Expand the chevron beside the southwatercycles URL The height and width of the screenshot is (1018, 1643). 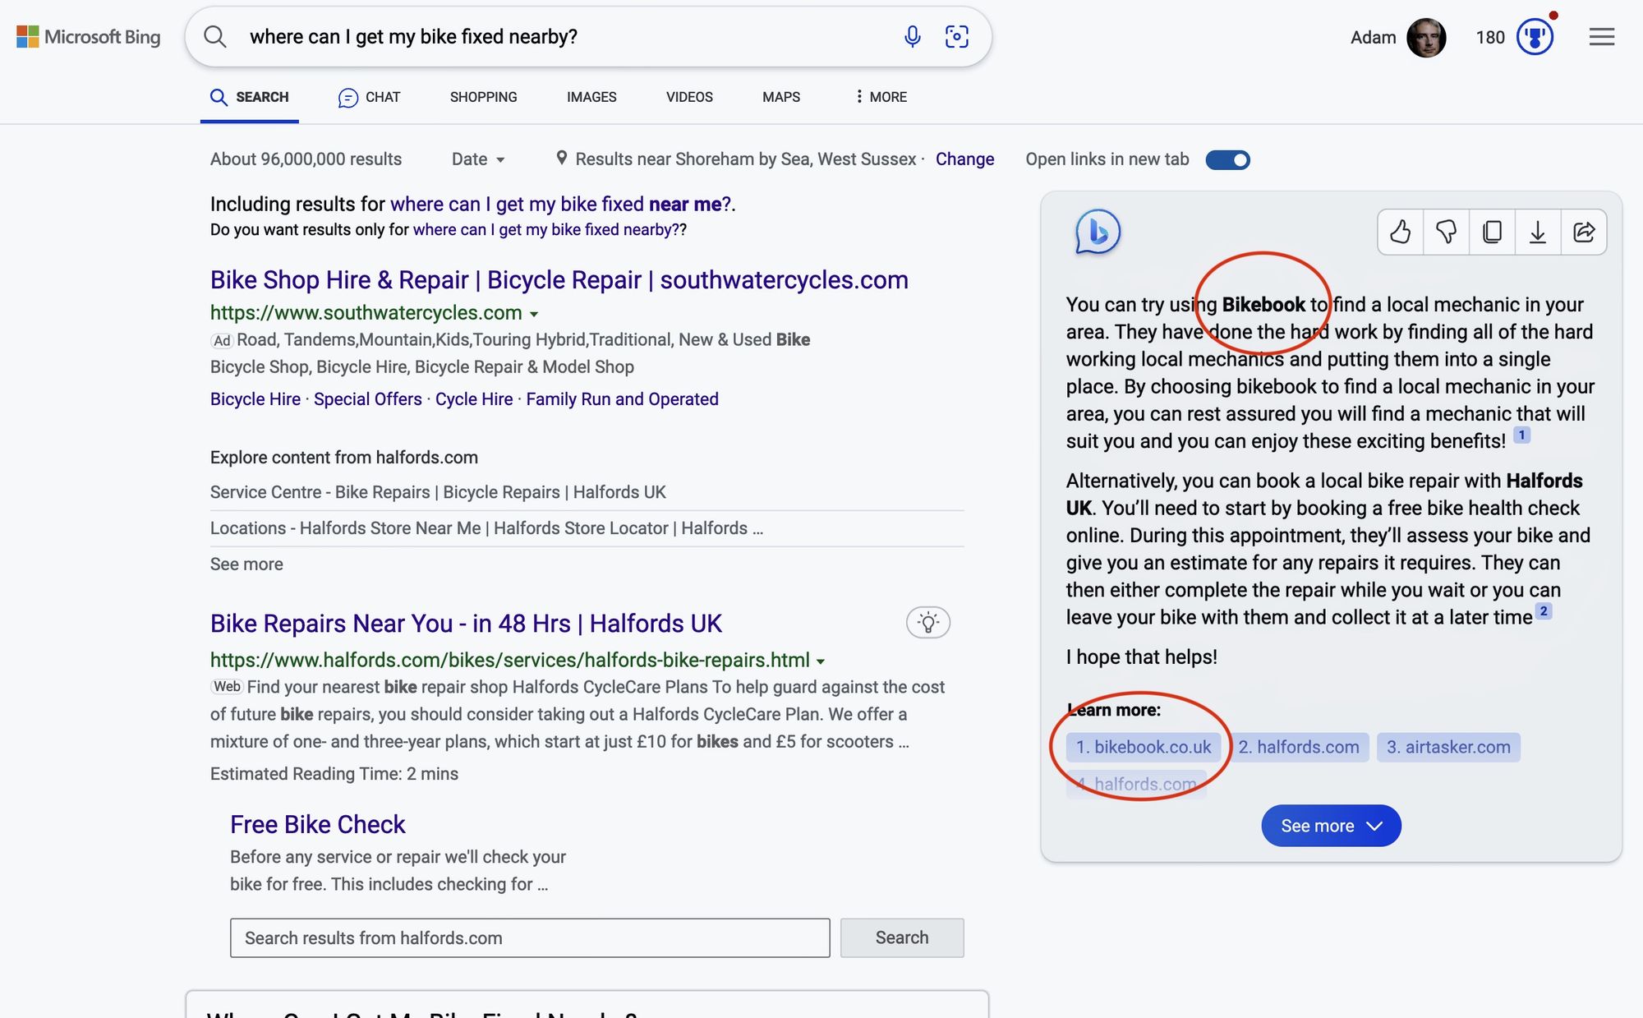coord(535,313)
